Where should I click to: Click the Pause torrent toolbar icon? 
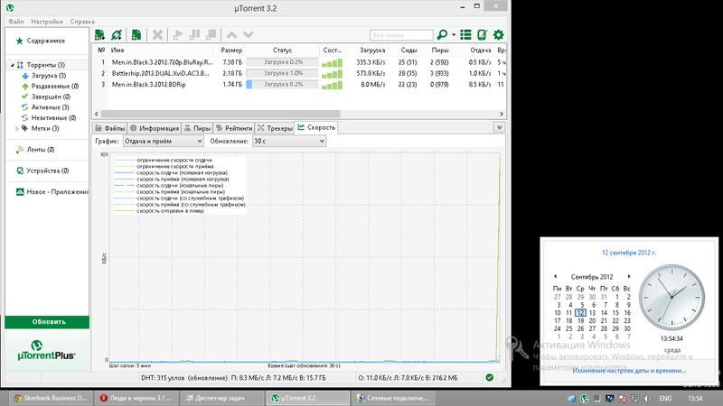(x=195, y=34)
